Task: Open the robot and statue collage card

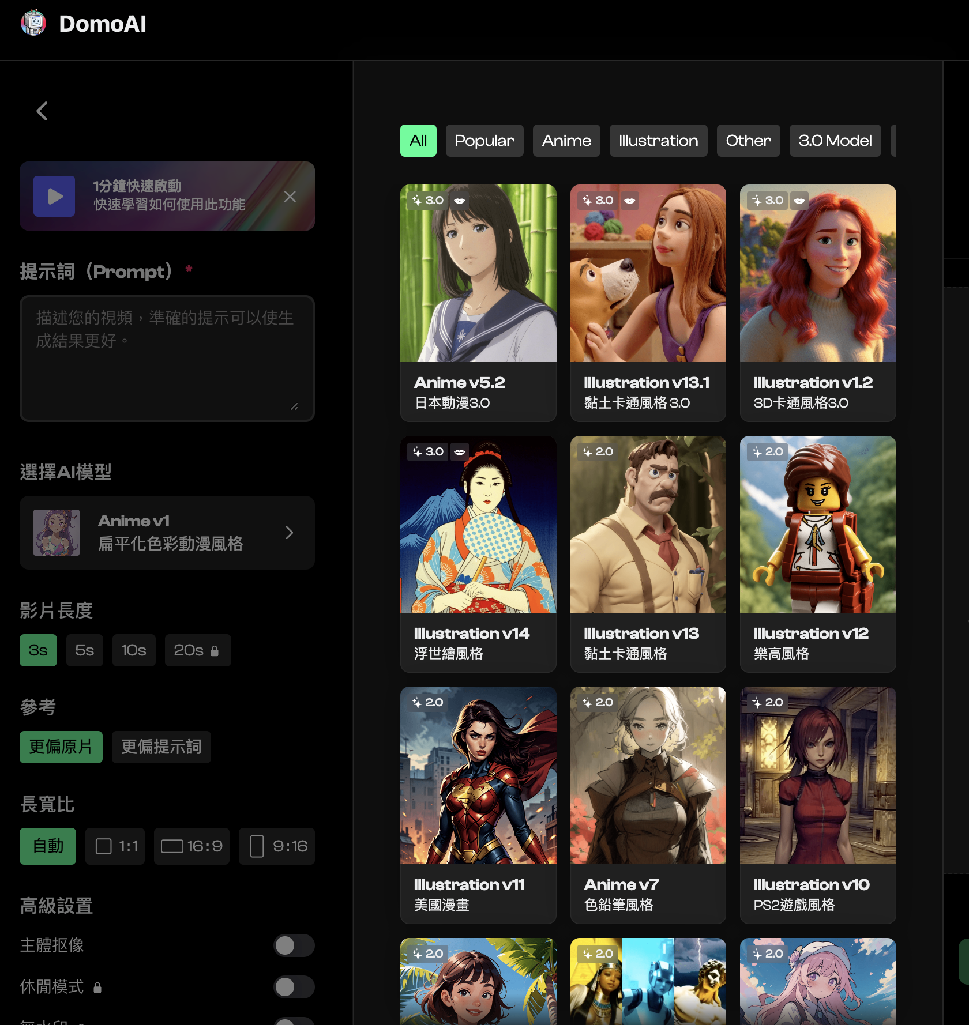Action: point(648,981)
